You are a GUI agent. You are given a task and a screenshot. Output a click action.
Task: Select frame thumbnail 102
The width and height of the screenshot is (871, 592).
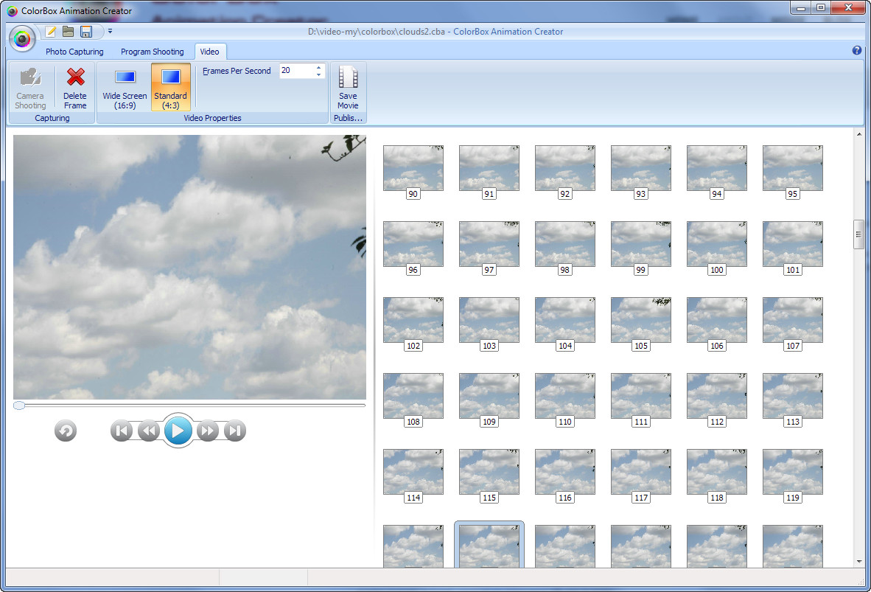click(413, 320)
